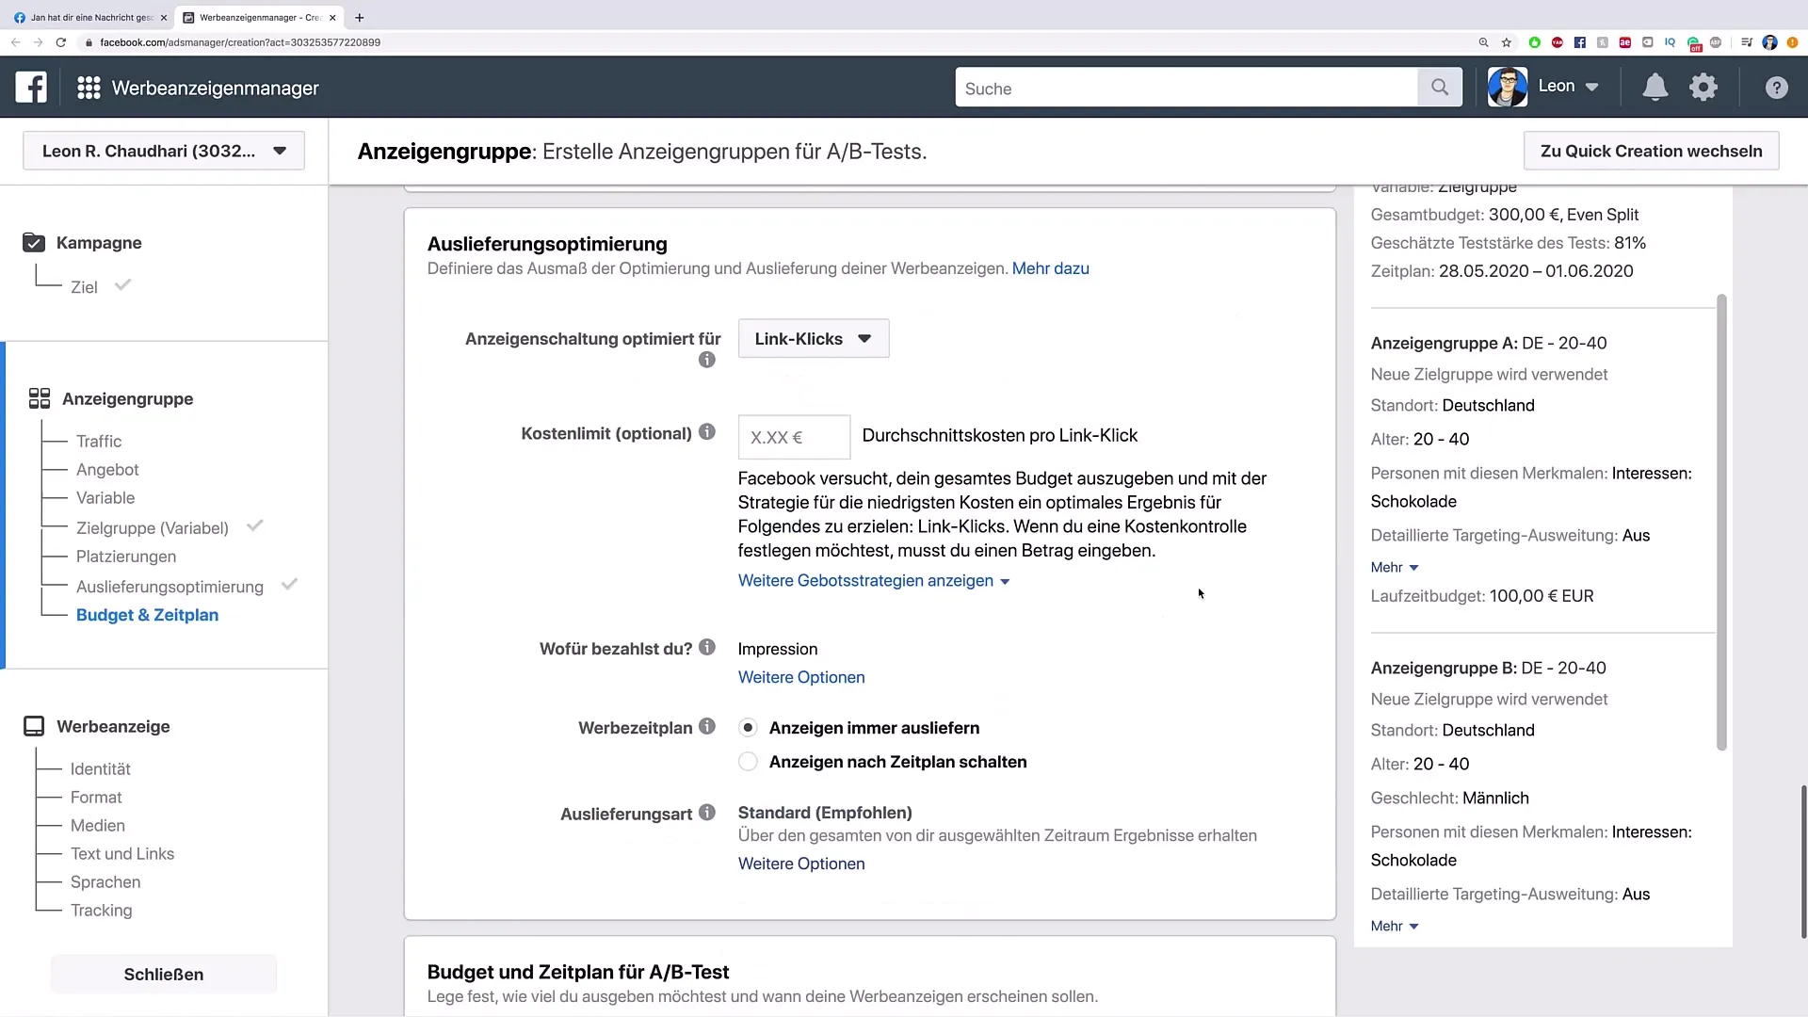The width and height of the screenshot is (1808, 1017).
Task: Click browser back arrow
Action: point(15,42)
